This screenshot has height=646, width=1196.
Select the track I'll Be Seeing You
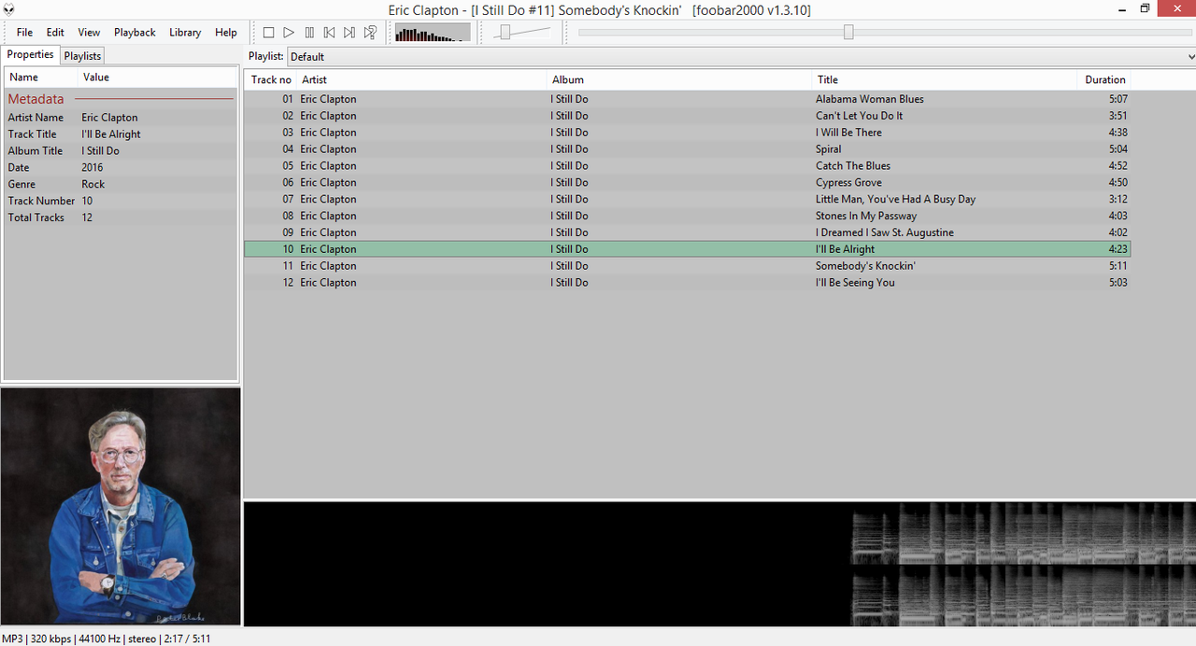[687, 283]
